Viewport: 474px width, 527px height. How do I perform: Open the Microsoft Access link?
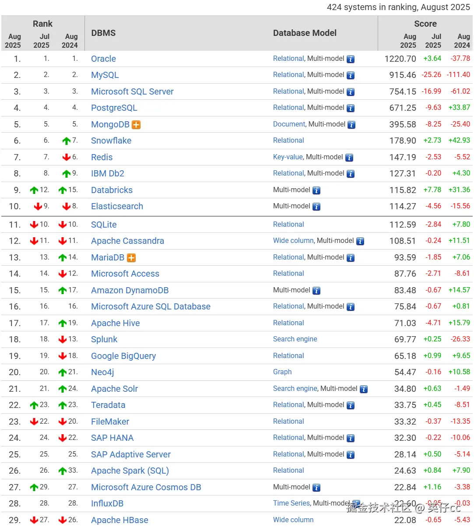[x=125, y=274]
